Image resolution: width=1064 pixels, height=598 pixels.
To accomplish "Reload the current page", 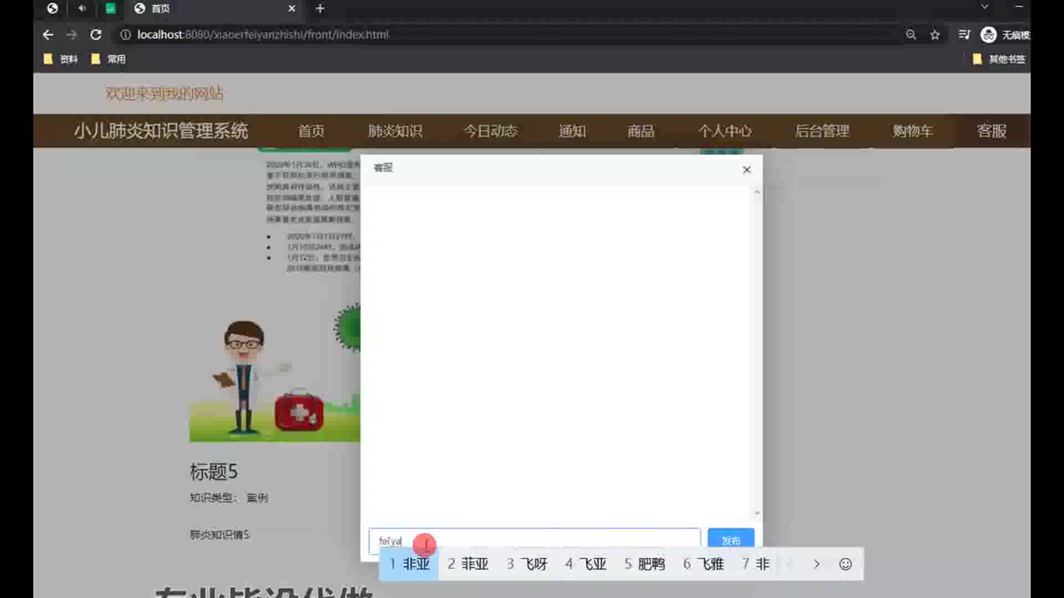I will click(96, 35).
